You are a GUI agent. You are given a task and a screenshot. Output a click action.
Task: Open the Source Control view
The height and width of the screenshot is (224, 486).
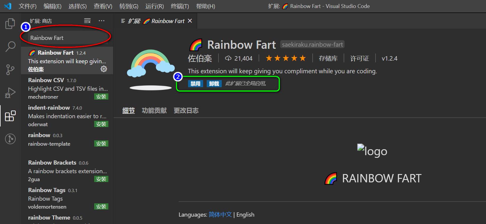pos(10,70)
